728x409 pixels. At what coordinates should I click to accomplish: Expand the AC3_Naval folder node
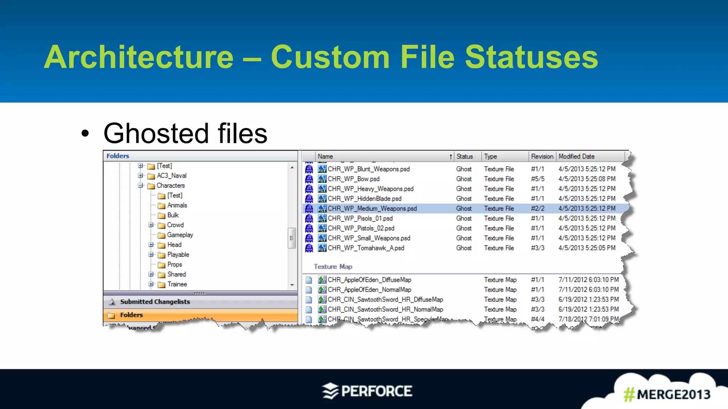pos(141,176)
